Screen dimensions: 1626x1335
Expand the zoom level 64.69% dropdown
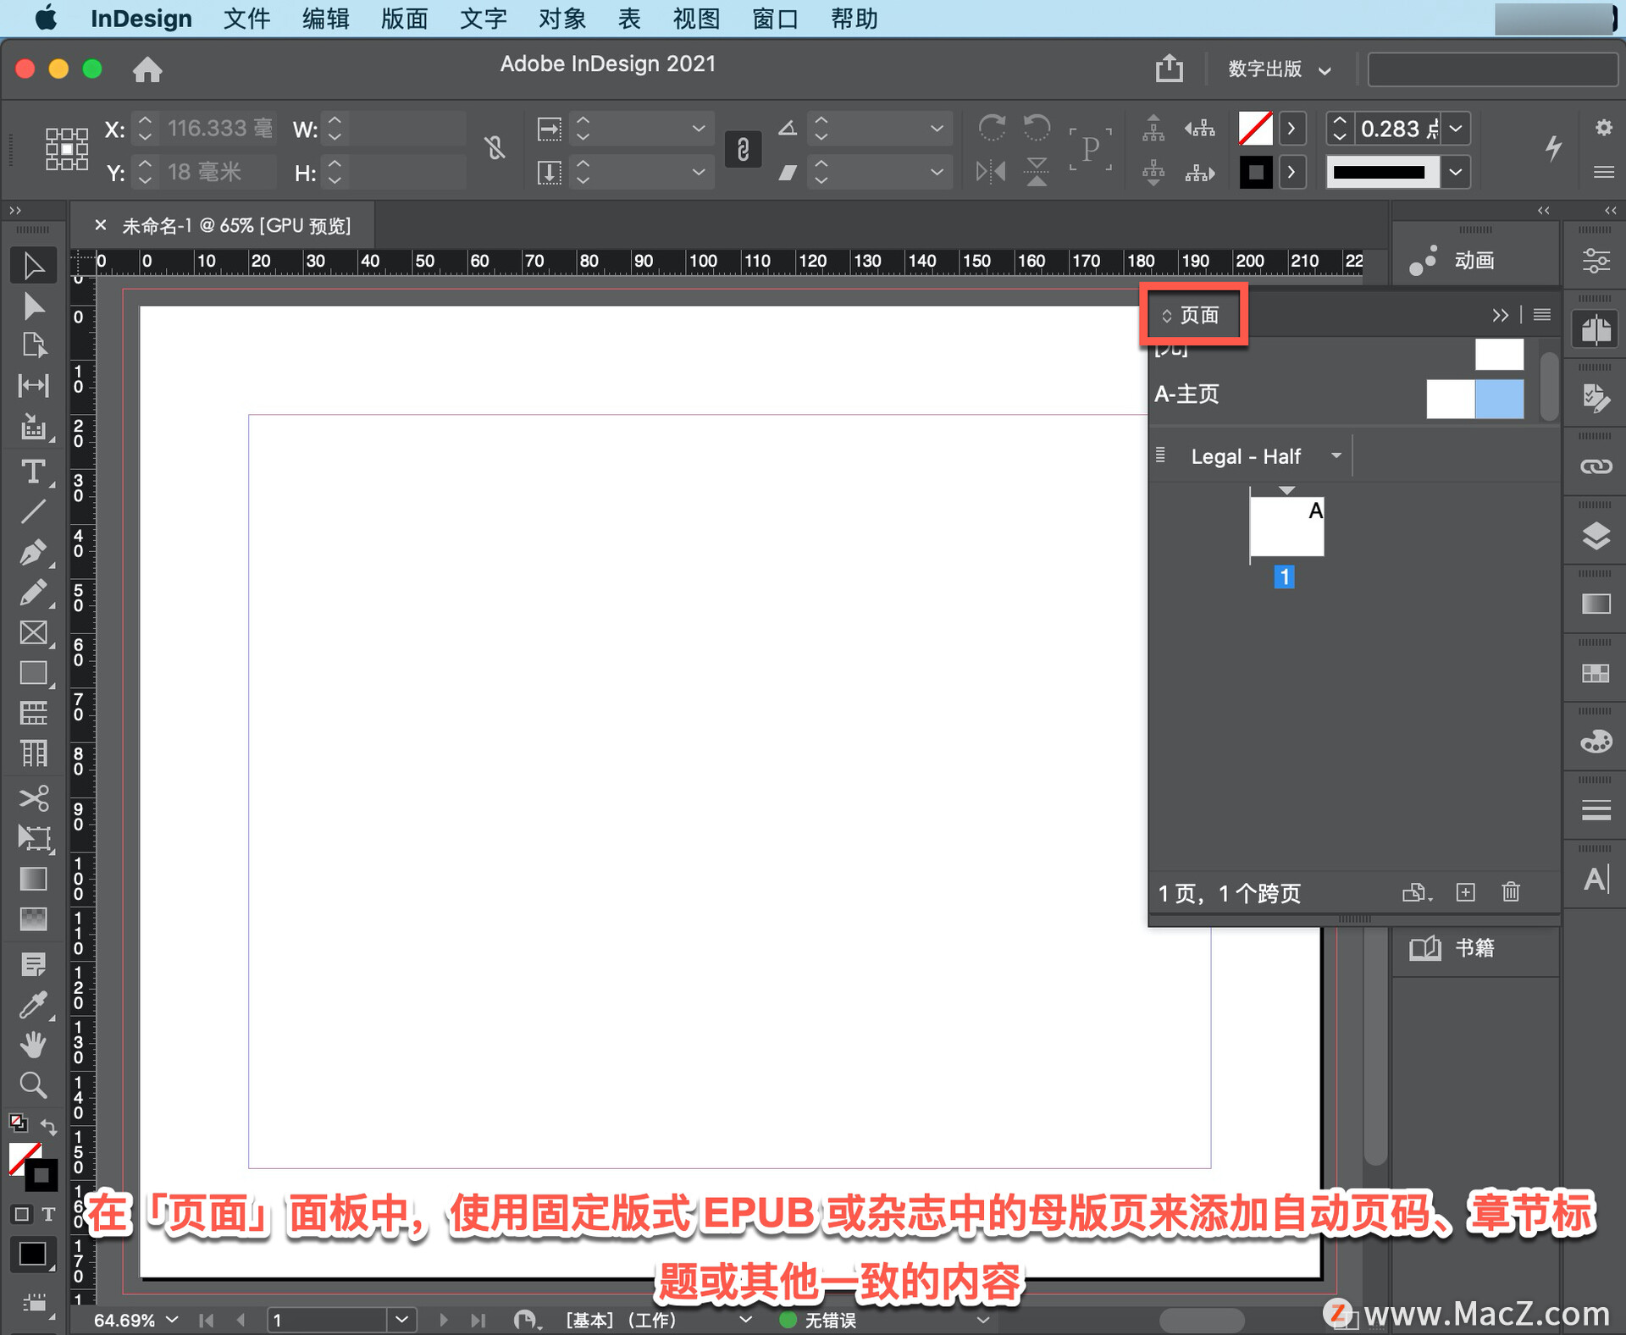click(x=173, y=1320)
